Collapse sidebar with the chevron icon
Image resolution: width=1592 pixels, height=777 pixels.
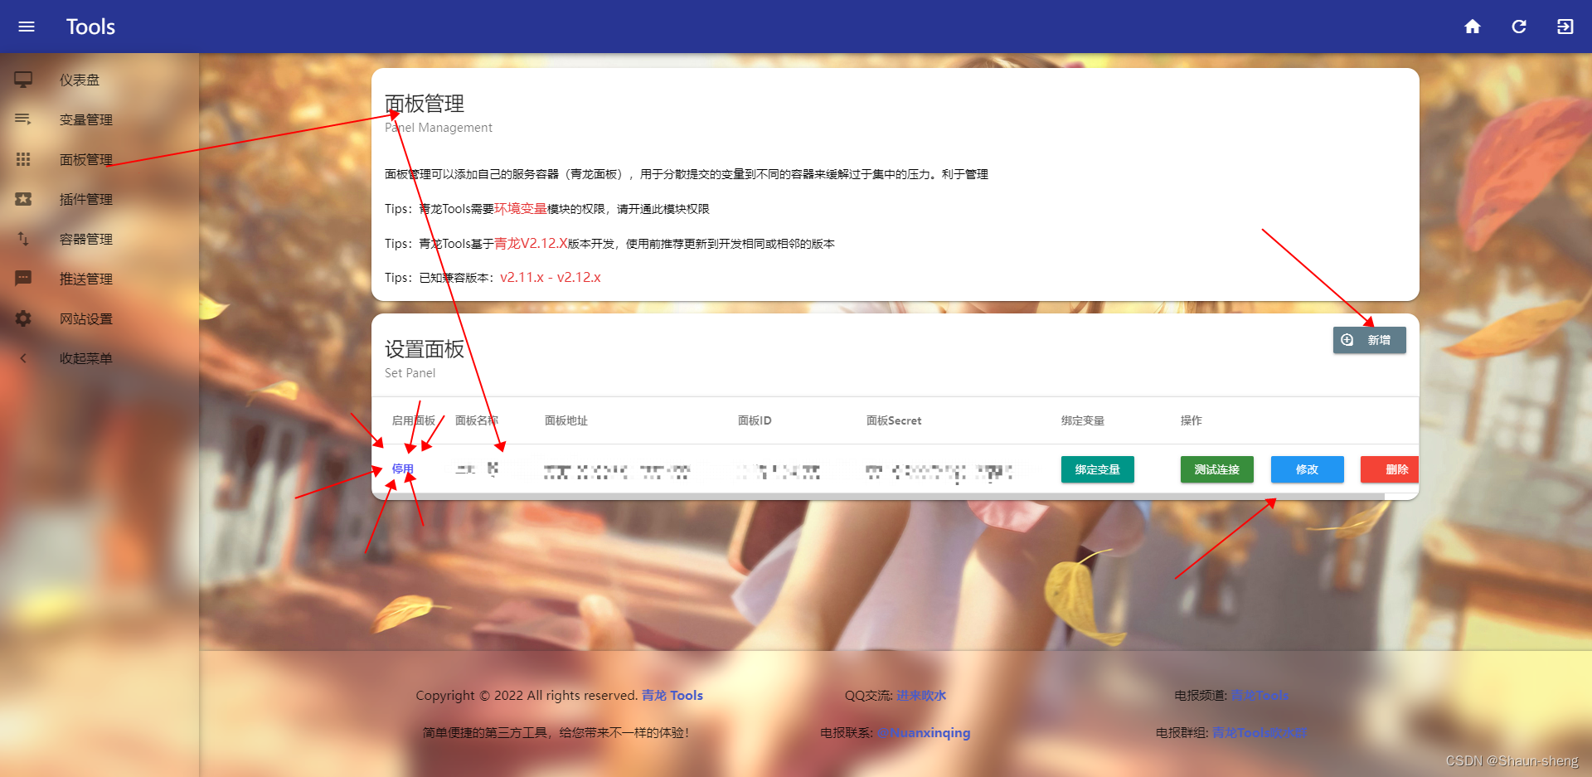click(23, 358)
